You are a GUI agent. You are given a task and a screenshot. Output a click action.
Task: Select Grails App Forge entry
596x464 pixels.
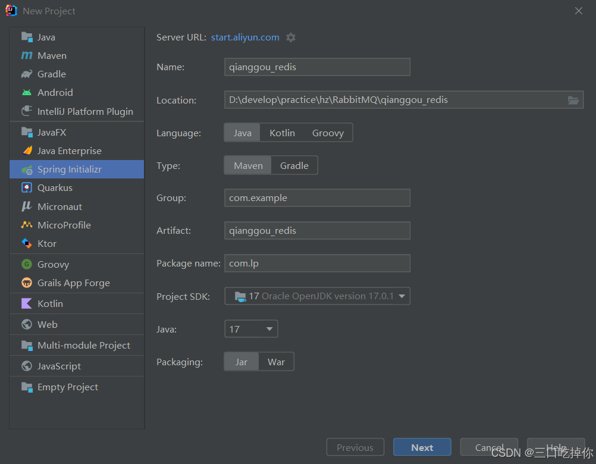77,283
